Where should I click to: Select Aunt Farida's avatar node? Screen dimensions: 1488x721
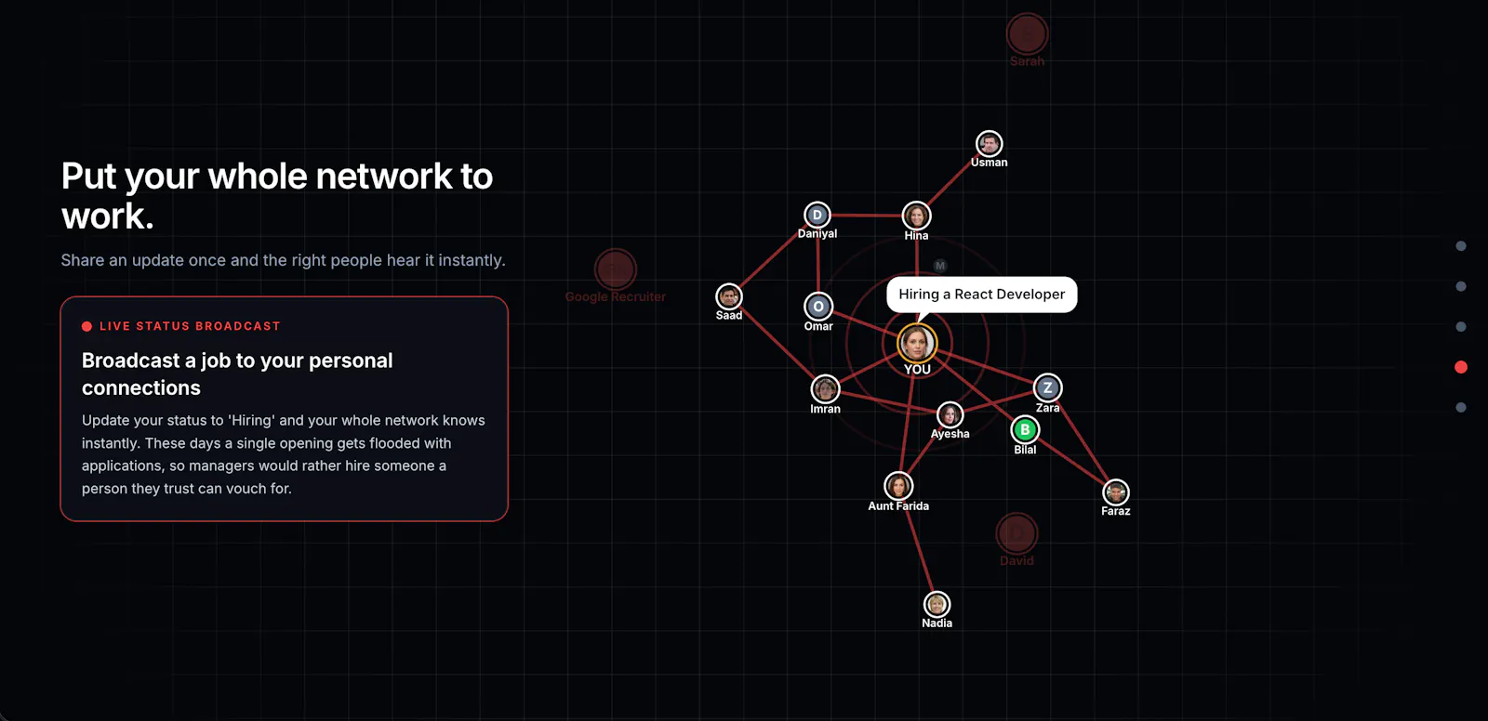[898, 486]
